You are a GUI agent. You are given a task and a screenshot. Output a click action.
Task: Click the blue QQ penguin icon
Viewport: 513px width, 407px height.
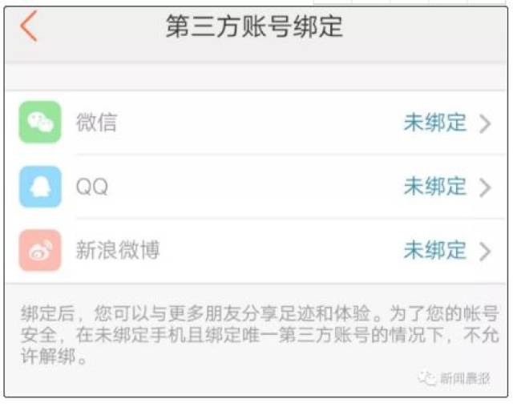click(x=40, y=187)
